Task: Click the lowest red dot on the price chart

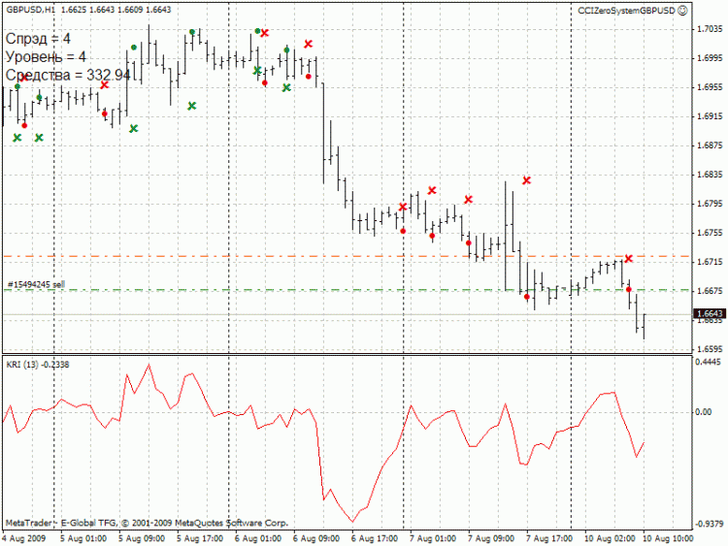Action: pyautogui.click(x=527, y=297)
